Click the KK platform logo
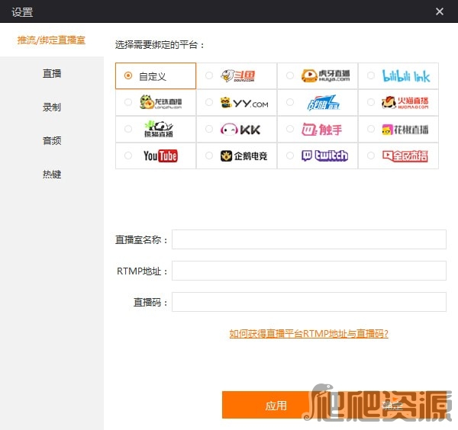Image resolution: width=458 pixels, height=430 pixels. [240, 130]
